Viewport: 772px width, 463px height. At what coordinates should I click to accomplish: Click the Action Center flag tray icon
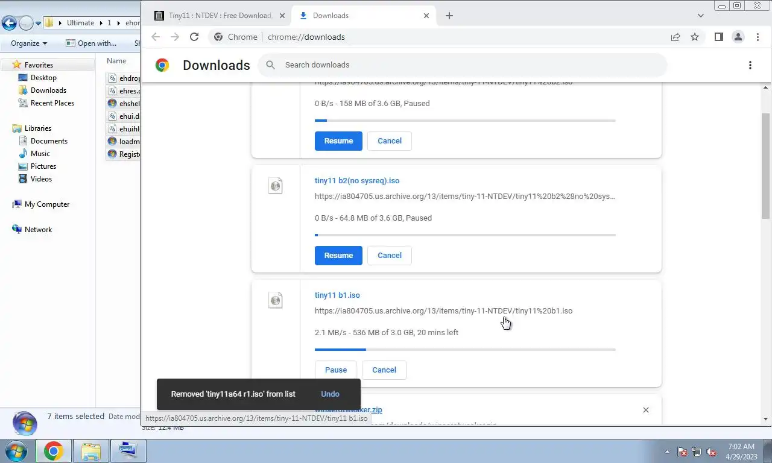point(682,452)
